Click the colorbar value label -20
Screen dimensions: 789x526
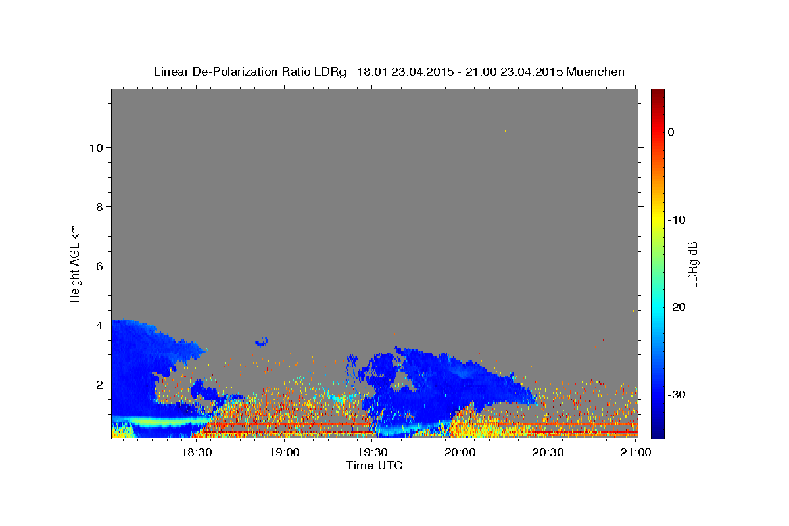(677, 307)
